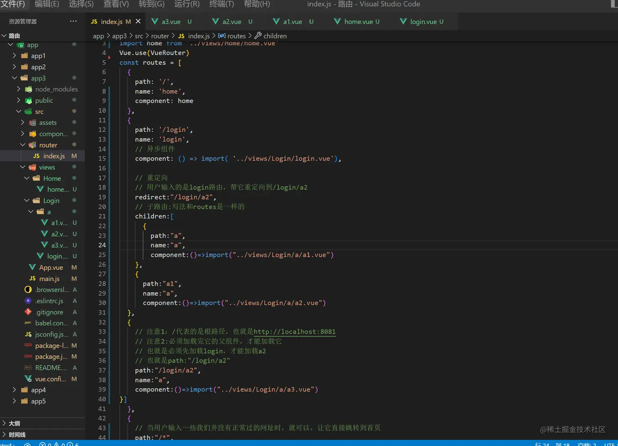Viewport: 618px width, 446px height.
Task: Click the node_modules folder icon
Action: (29, 89)
